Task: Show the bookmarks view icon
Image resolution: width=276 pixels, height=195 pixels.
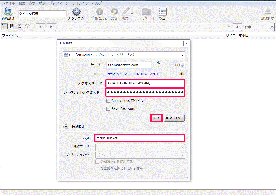Action: tap(12, 26)
